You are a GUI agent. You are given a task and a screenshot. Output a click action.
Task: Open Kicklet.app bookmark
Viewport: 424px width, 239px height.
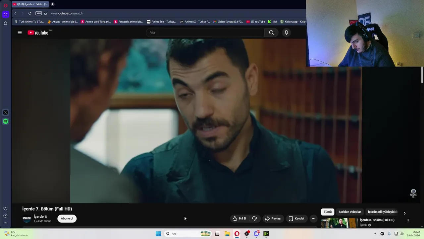293,22
